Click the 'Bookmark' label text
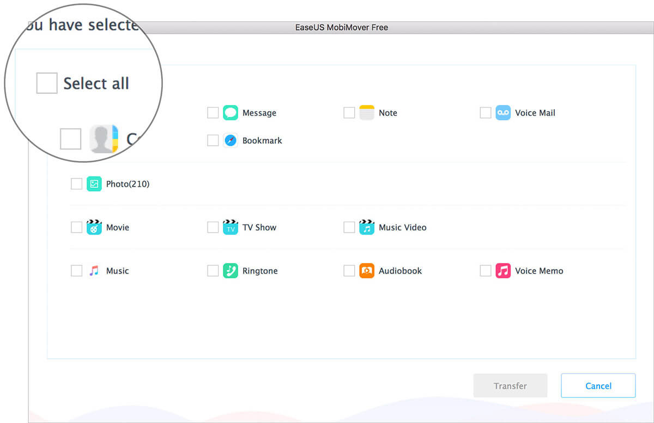Screen dimensions: 654x423 tap(262, 140)
